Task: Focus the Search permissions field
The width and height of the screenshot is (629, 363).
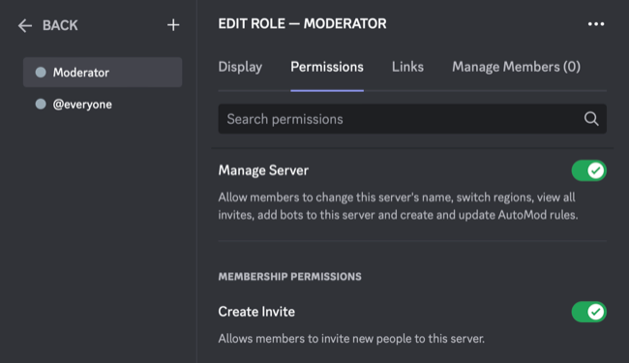Action: pyautogui.click(x=412, y=119)
